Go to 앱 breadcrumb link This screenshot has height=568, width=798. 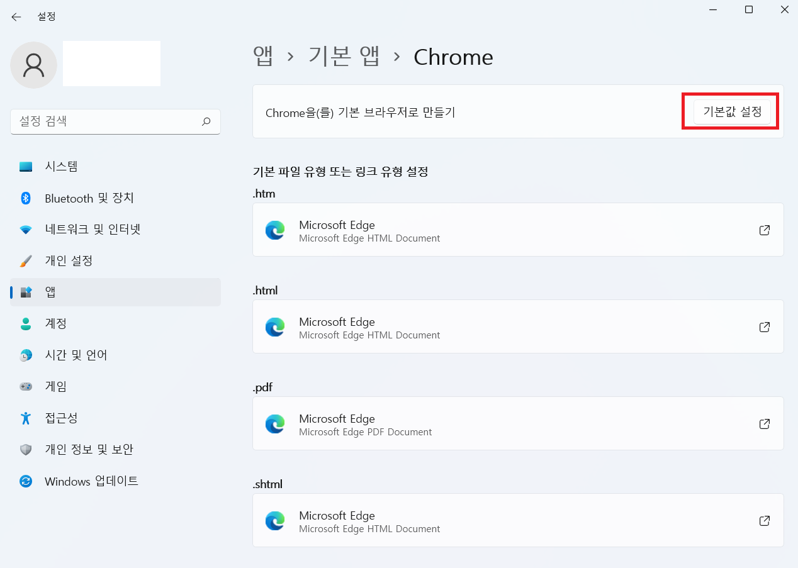coord(263,57)
